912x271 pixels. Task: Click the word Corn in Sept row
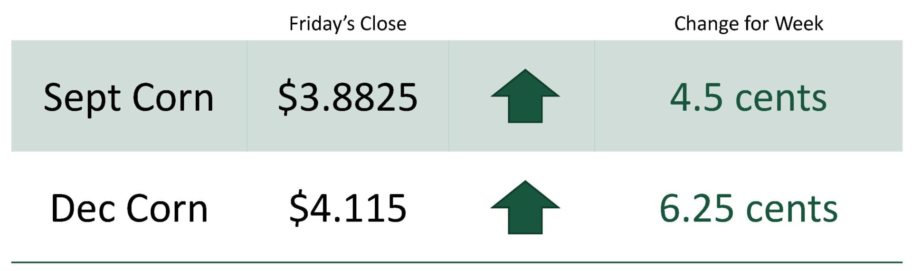click(173, 97)
